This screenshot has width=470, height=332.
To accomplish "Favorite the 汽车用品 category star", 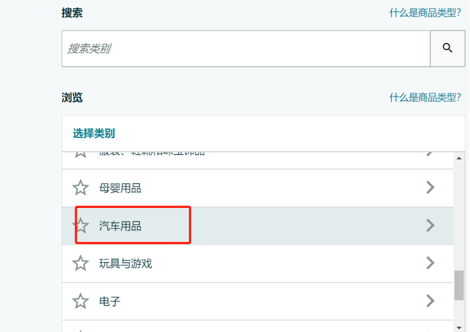I will 81,225.
